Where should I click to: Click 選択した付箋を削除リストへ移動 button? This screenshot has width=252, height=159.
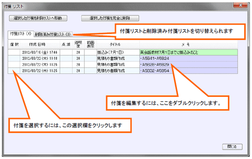tap(38, 18)
